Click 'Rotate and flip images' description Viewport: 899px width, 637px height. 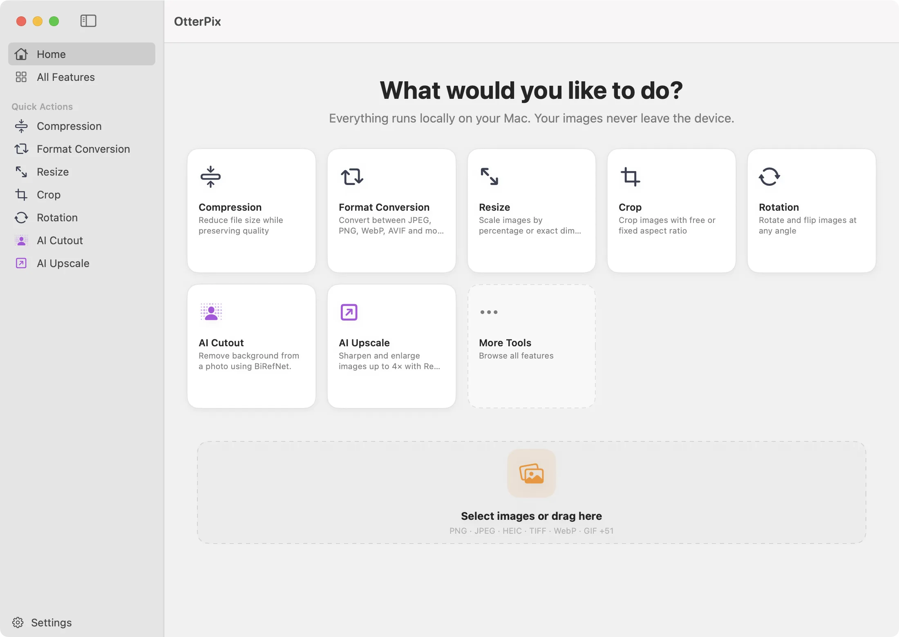tap(807, 225)
